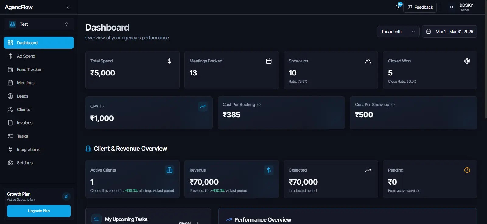Image resolution: width=487 pixels, height=224 pixels.
Task: Click the Active Subscription label
Action: (21, 199)
